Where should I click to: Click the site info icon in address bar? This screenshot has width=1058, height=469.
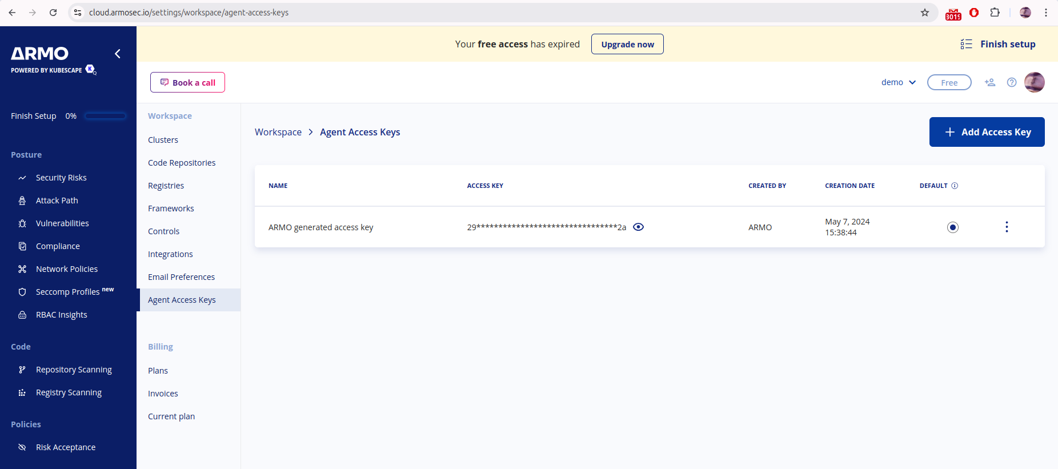(78, 13)
